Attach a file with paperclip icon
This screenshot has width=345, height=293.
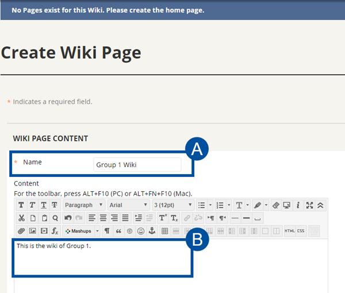(x=21, y=231)
